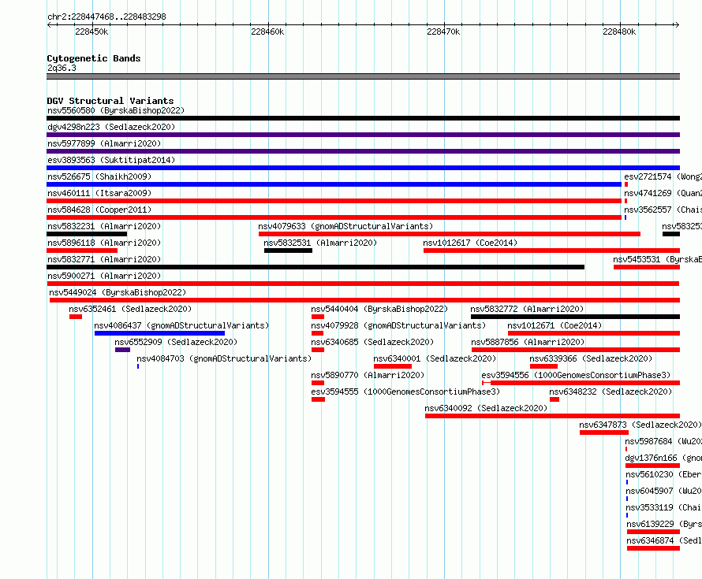Select the nsv5832771 black variant bar
The width and height of the screenshot is (702, 579).
coord(316,267)
